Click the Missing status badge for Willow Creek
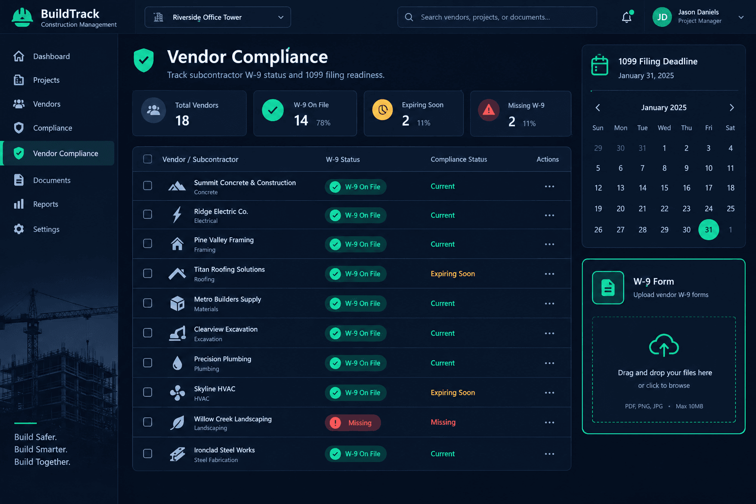The image size is (756, 504). [353, 423]
